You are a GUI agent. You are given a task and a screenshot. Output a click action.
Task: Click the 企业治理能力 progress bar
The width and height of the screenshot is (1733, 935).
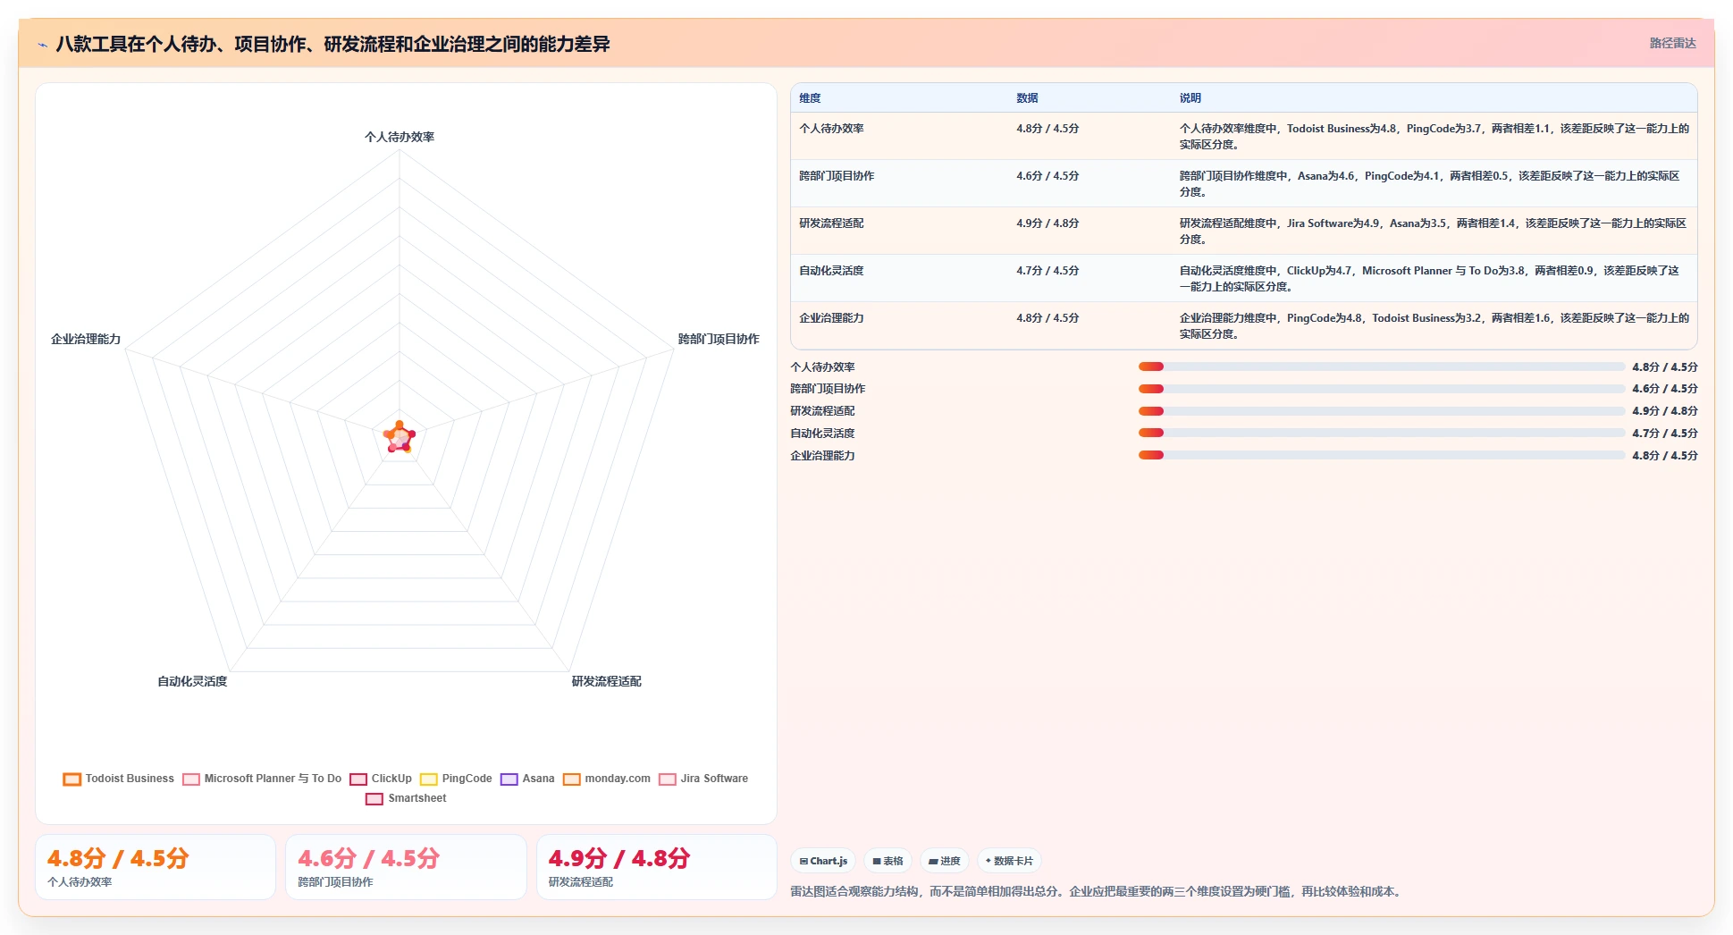1381,455
